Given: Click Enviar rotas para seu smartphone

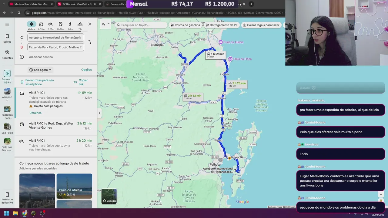Looking at the screenshot, I should point(39,82).
